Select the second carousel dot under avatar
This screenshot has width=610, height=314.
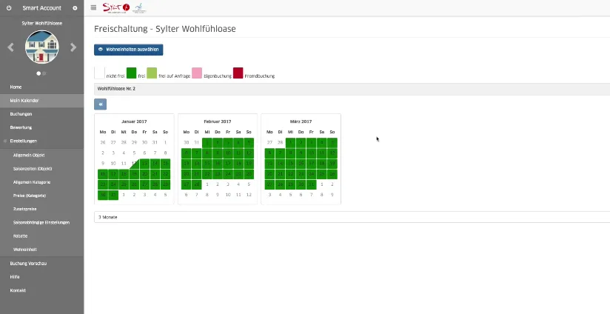click(44, 73)
